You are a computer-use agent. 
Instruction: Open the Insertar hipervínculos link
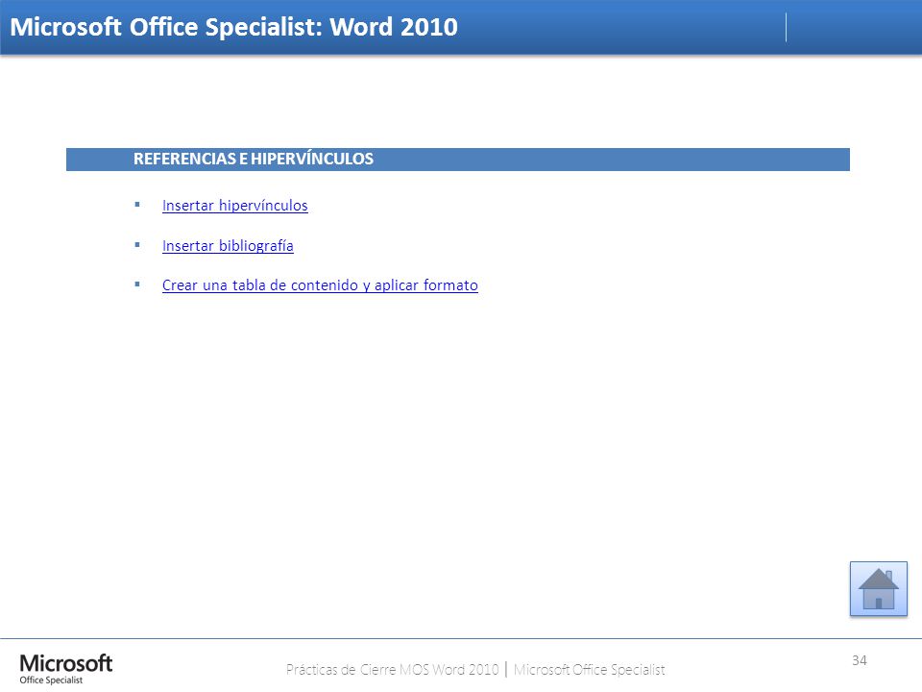coord(234,206)
